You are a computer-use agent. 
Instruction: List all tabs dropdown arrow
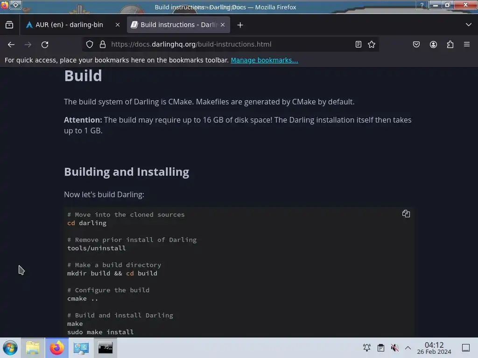coord(469,25)
